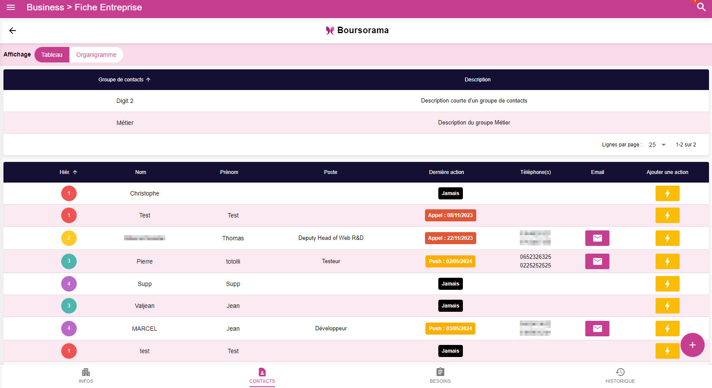This screenshot has width=712, height=388.
Task: Select the Digit 2 contact group
Action: tap(125, 101)
